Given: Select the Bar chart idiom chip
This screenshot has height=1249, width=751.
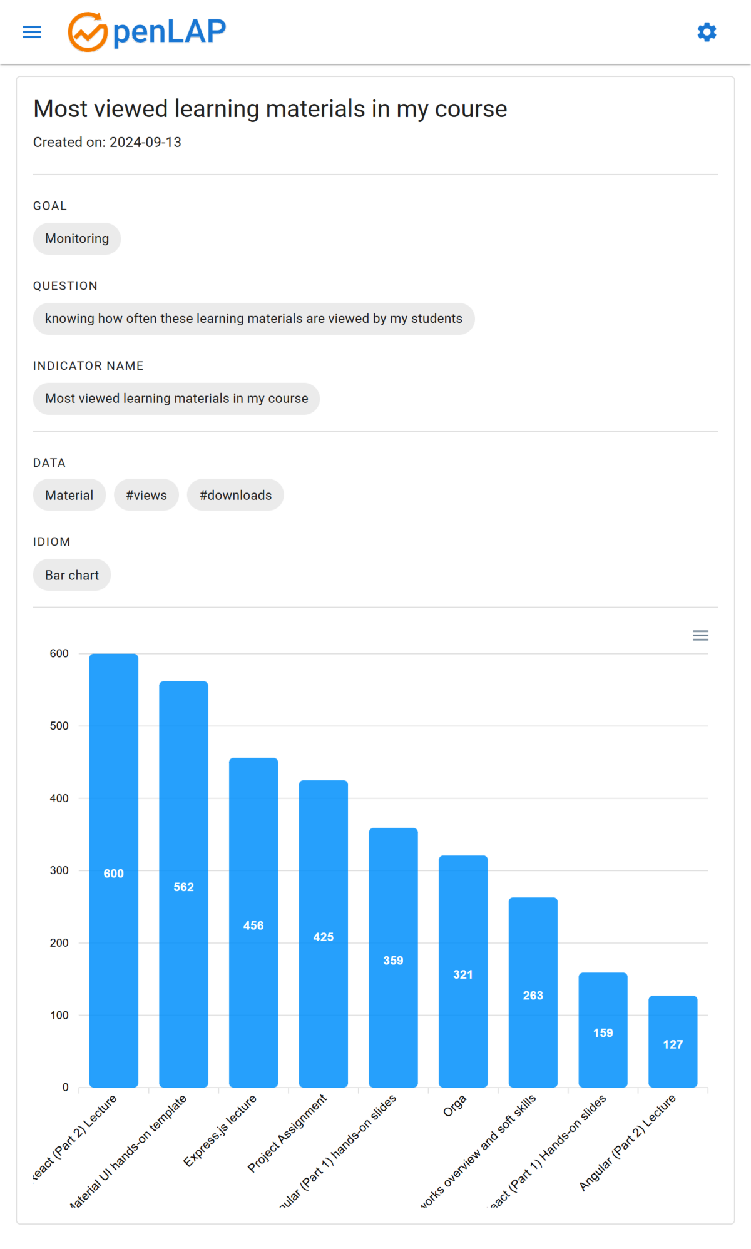Looking at the screenshot, I should 72,575.
